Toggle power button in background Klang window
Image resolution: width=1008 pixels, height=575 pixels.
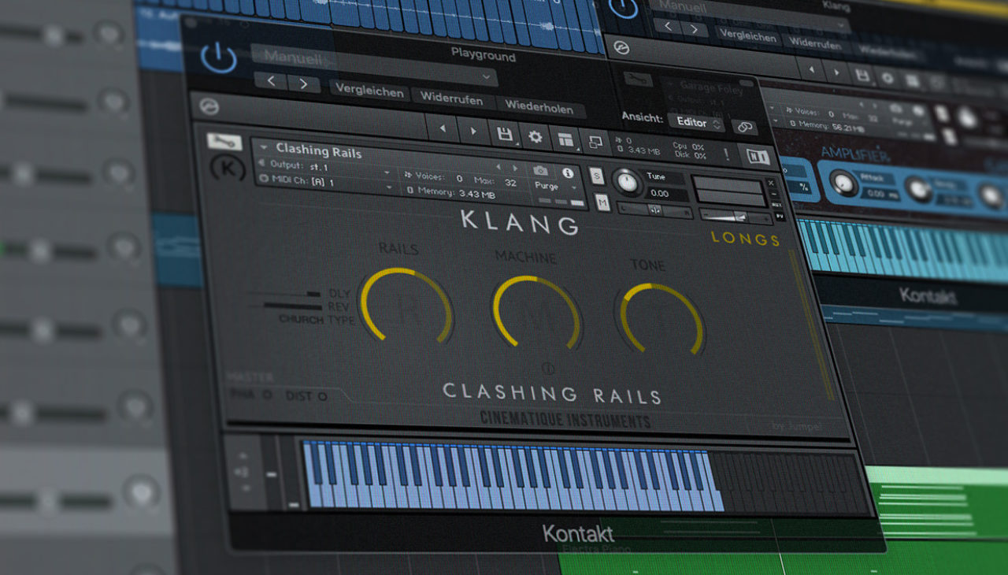(624, 7)
